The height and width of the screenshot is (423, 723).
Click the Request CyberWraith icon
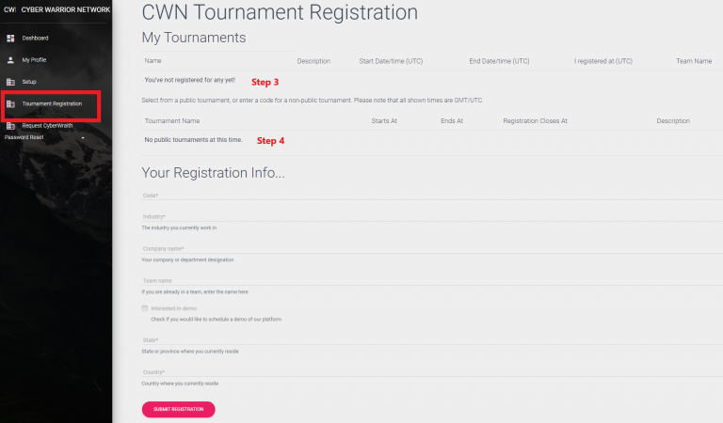pyautogui.click(x=10, y=126)
